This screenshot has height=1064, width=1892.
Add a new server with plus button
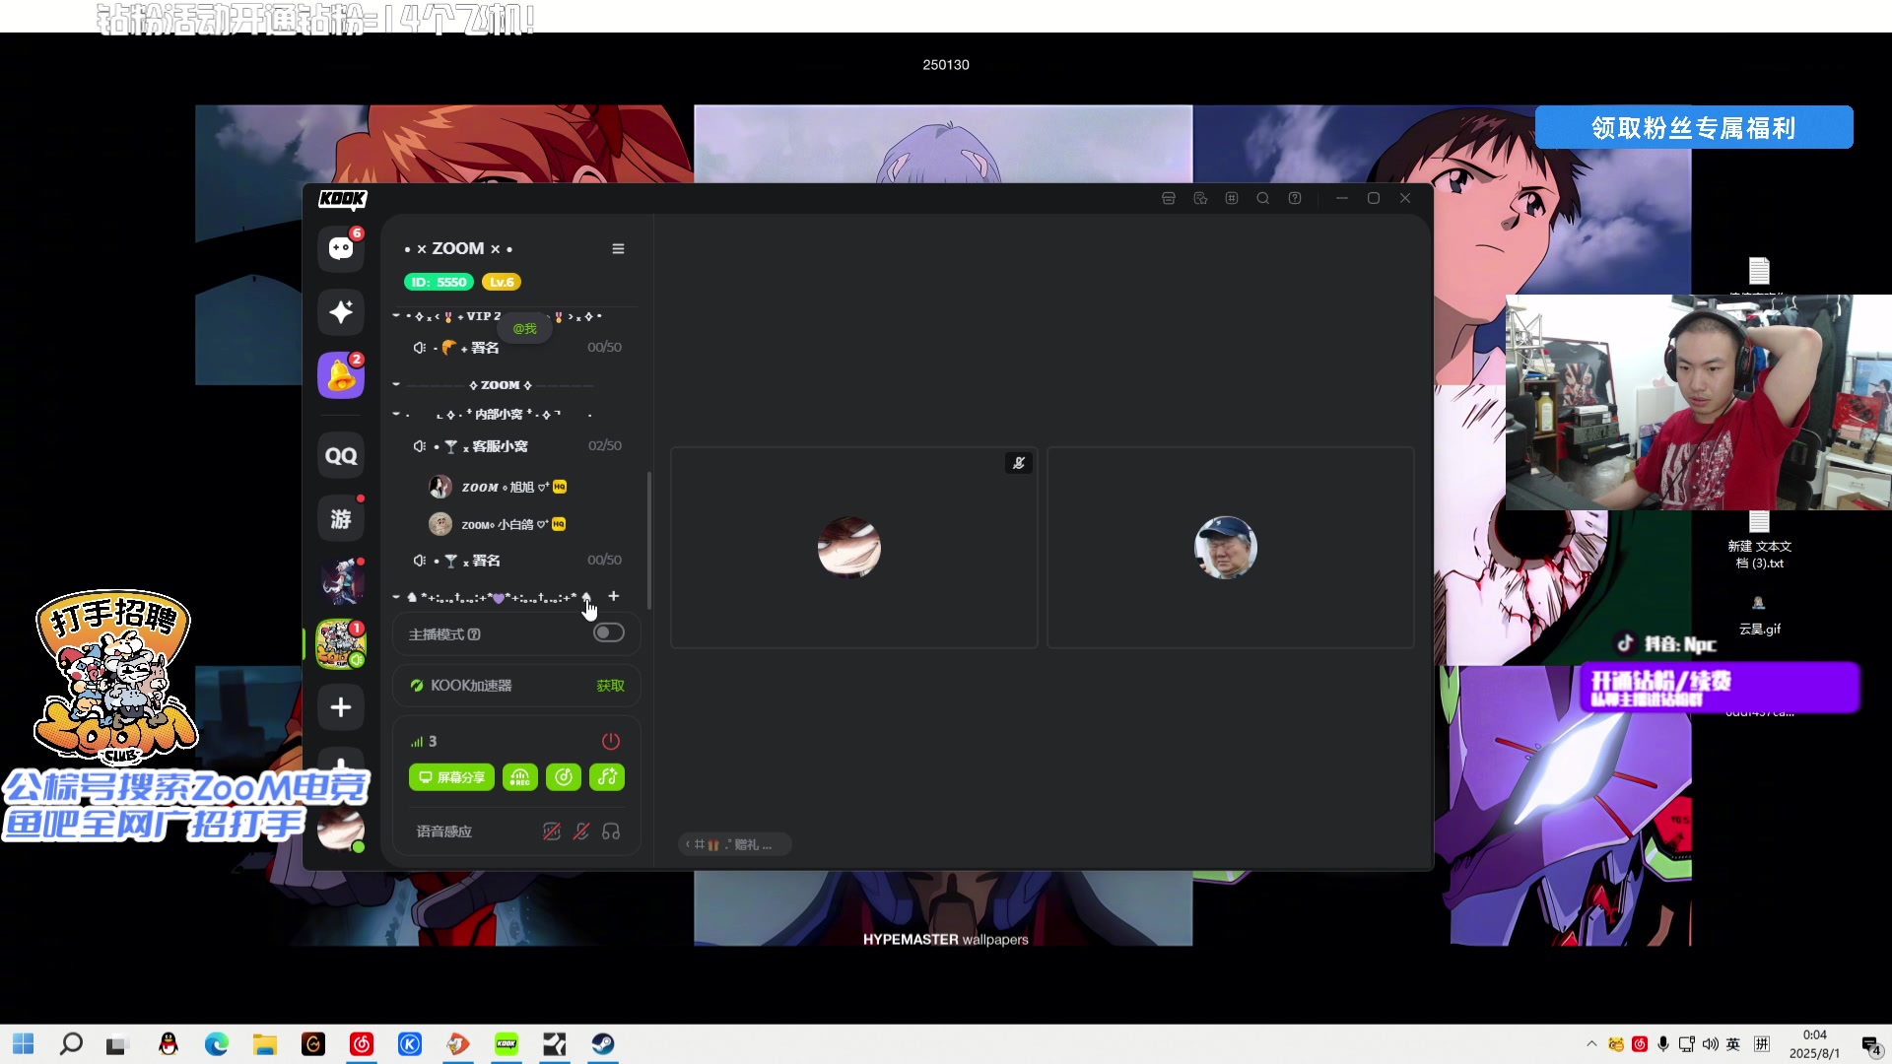click(x=341, y=707)
